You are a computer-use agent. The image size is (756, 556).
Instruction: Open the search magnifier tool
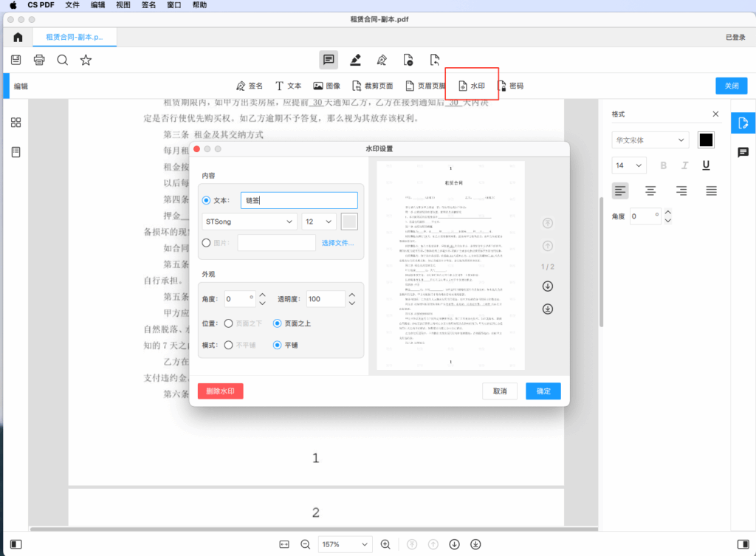pyautogui.click(x=62, y=60)
